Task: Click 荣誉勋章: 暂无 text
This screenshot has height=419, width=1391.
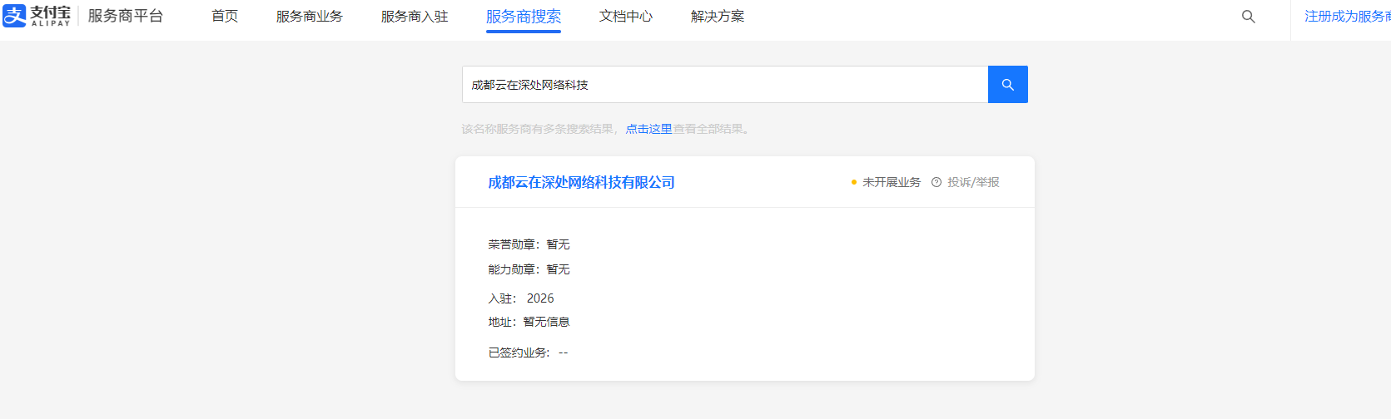Action: [529, 244]
